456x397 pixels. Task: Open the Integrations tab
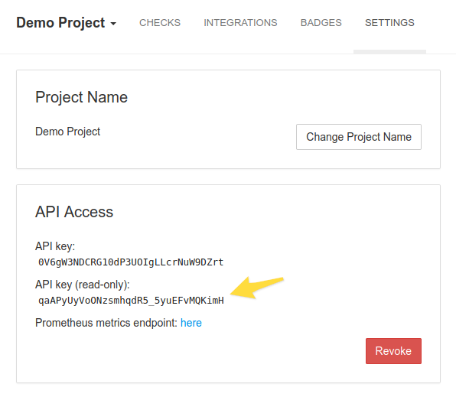point(240,23)
